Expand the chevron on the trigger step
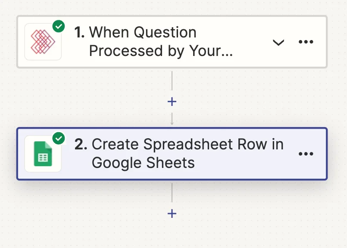This screenshot has height=248, width=347. point(278,42)
